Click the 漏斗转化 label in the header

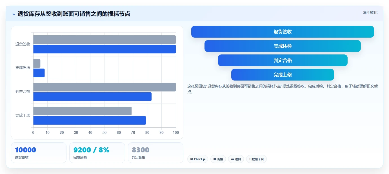click(x=370, y=12)
